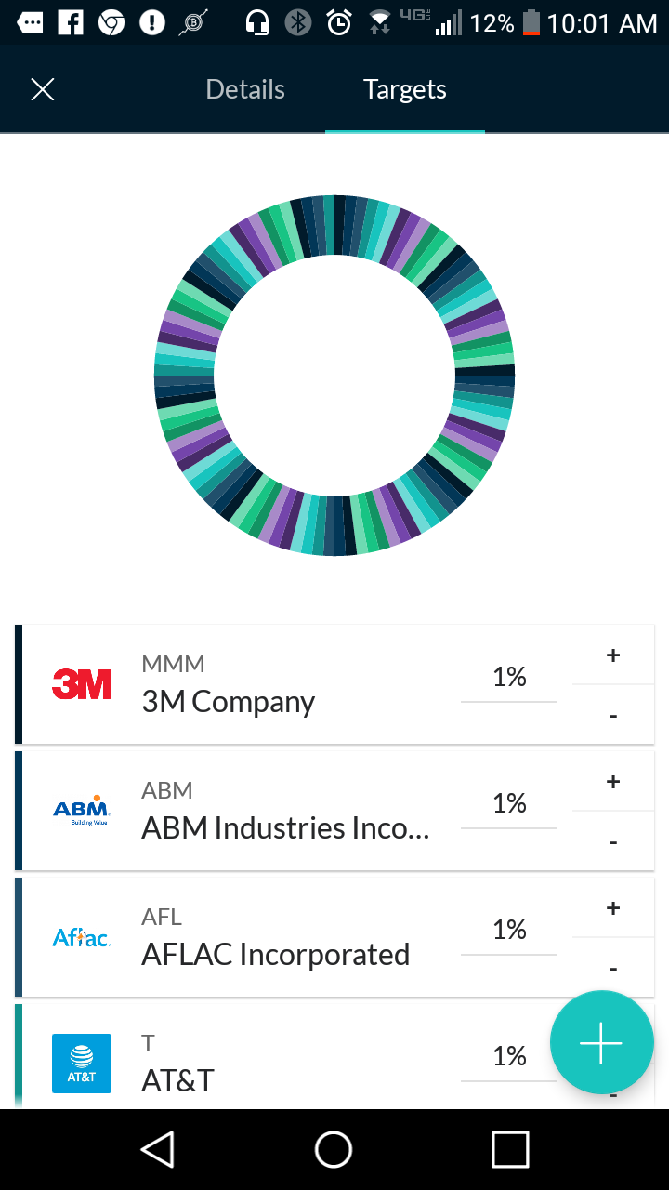Edit the 3M Company percentage field
669x1190 pixels.
click(x=509, y=678)
